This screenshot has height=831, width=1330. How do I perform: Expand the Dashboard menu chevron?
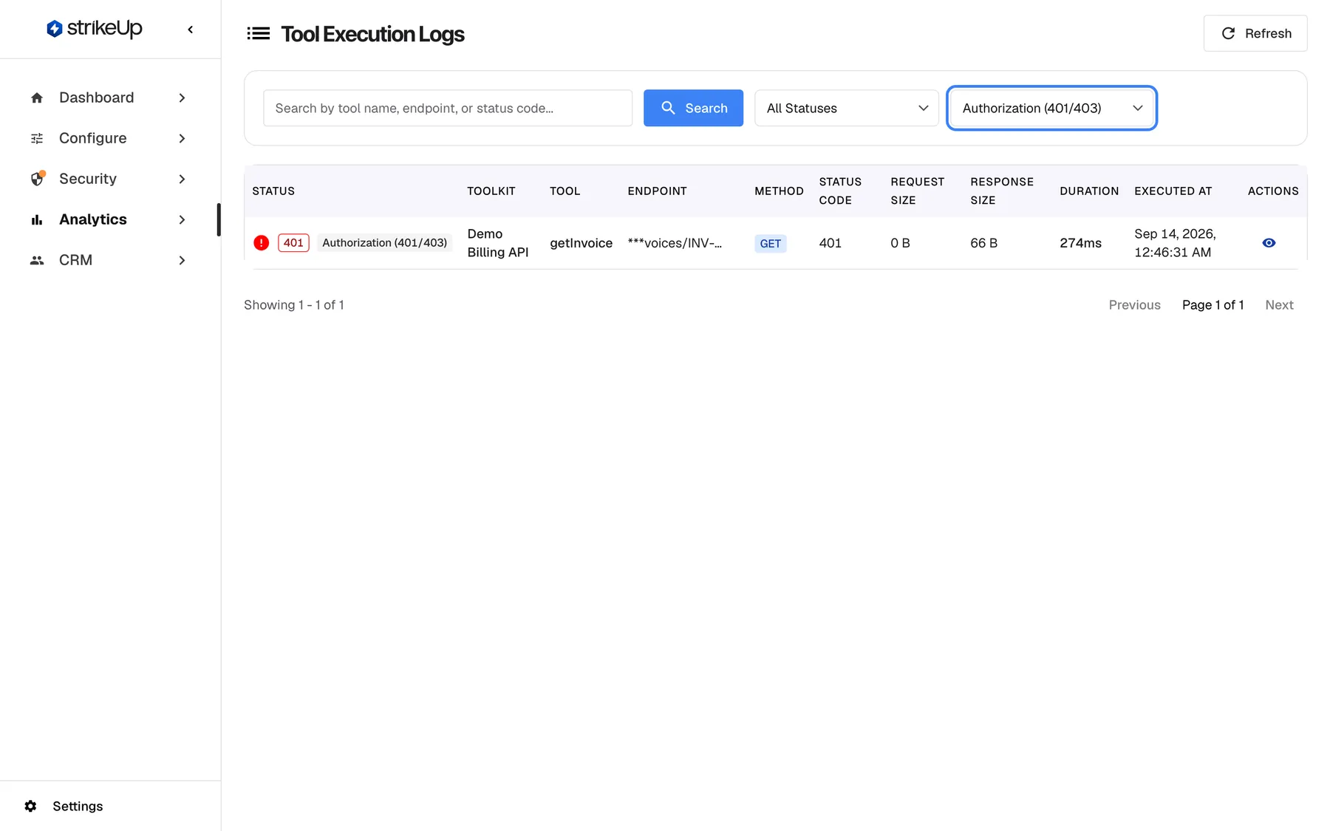(182, 98)
